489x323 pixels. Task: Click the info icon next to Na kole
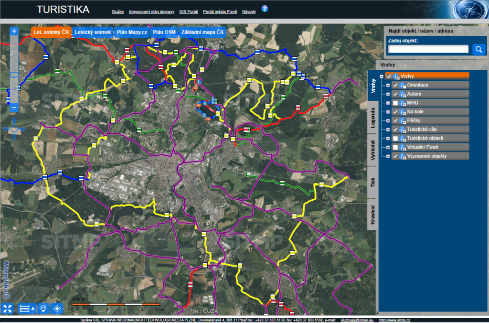click(403, 112)
